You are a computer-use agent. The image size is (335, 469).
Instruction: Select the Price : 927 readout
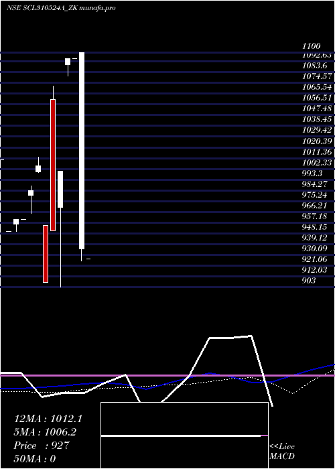[42, 446]
